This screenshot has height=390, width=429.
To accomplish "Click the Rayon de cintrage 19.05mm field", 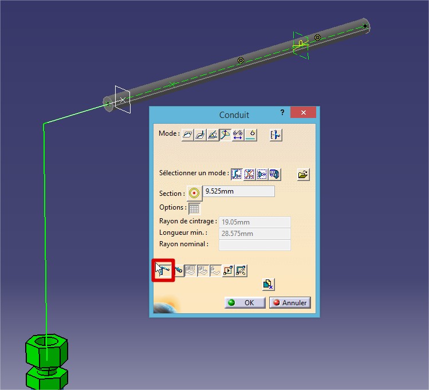I will coord(254,222).
